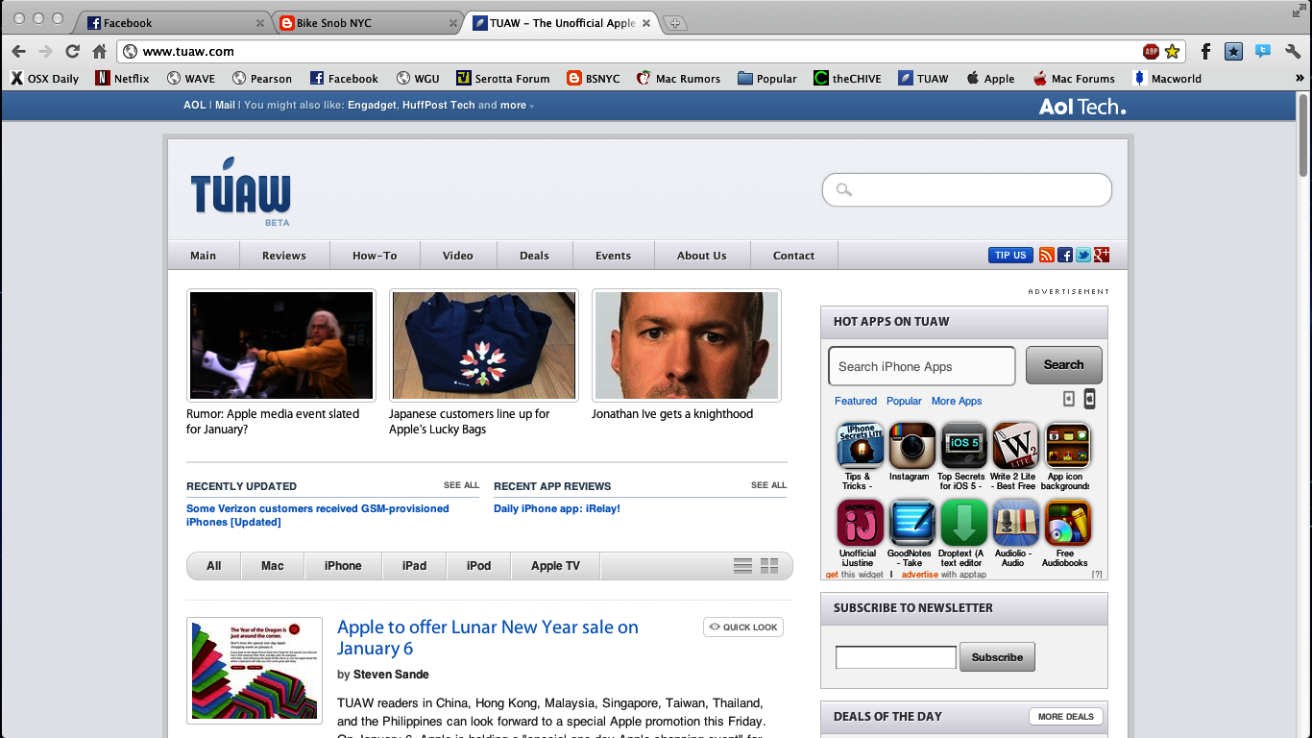Open the OSX Daily bookmark
1312x738 pixels.
pyautogui.click(x=44, y=79)
